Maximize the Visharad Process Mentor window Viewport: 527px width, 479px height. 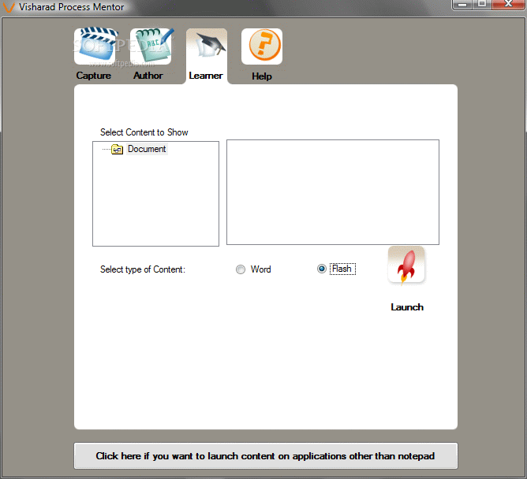coord(482,5)
